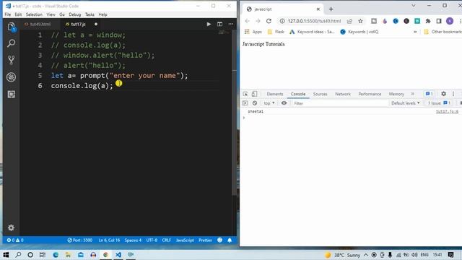Click the Chrome address bar URL
This screenshot has width=462, height=260.
click(314, 21)
